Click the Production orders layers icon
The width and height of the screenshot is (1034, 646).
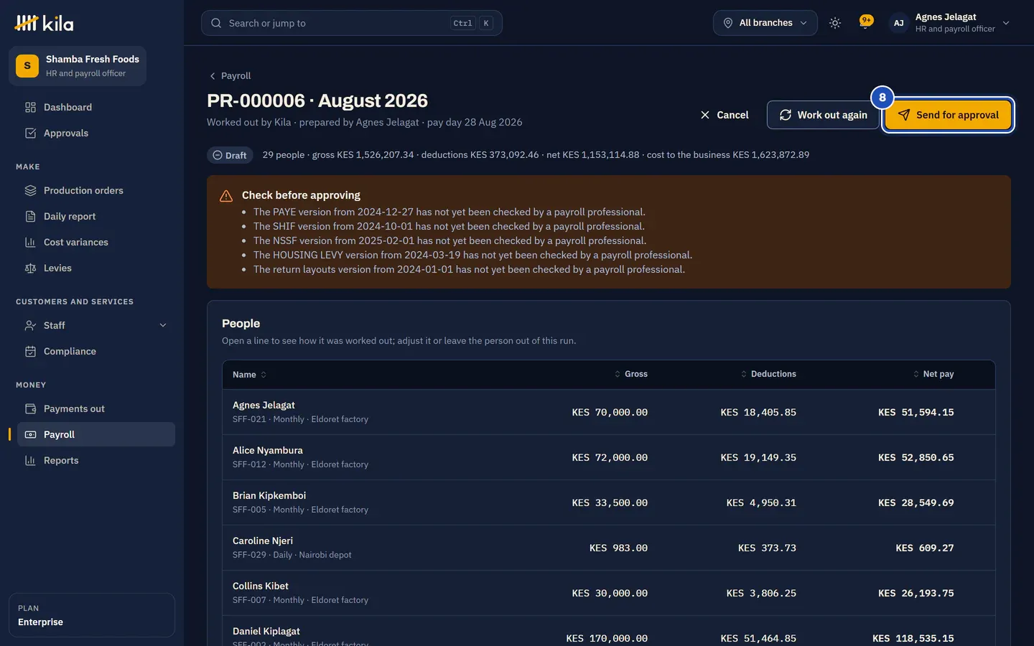pyautogui.click(x=30, y=190)
